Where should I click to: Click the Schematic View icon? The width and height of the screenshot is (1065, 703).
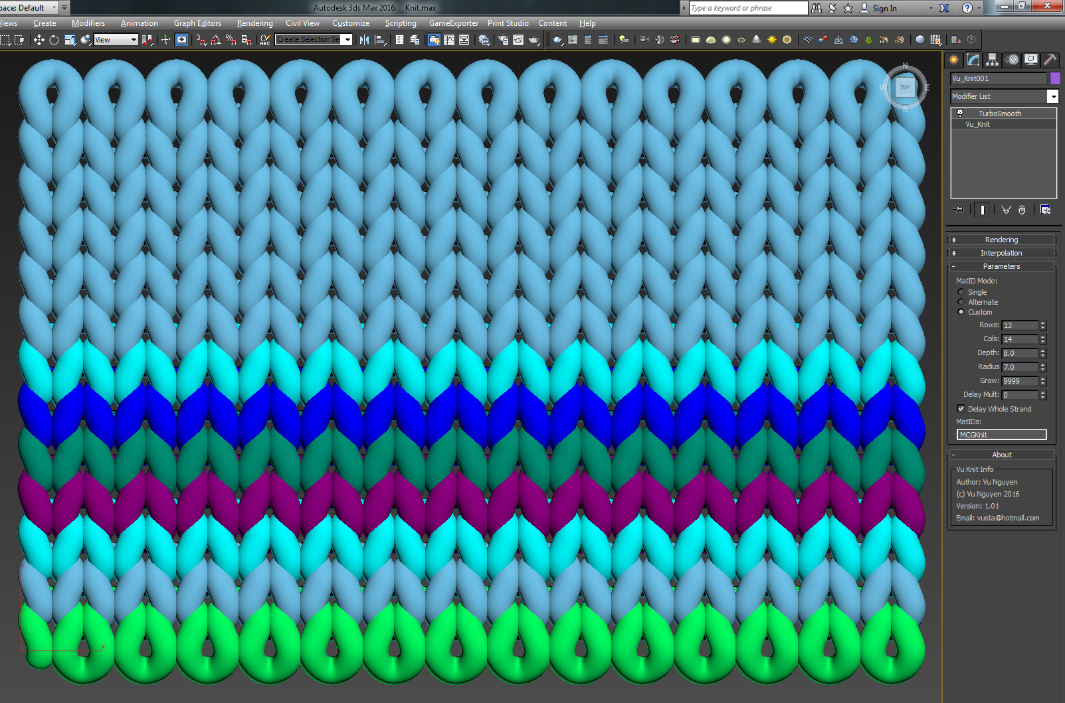464,40
